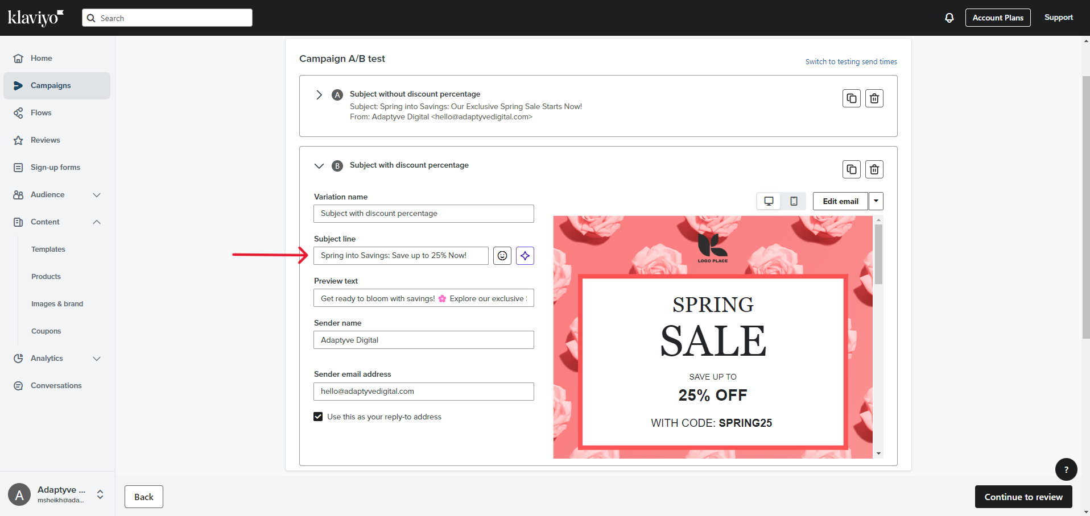Click the AI subject line generator icon
This screenshot has height=516, width=1090.
525,256
